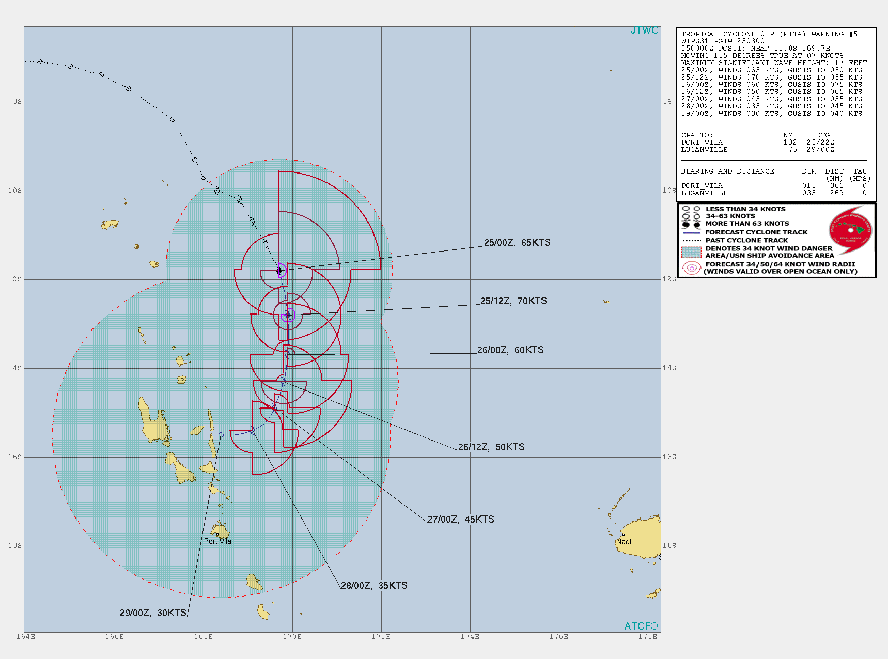Click the 25/12Z forecast position cyclone symbol
The width and height of the screenshot is (888, 659).
[288, 315]
